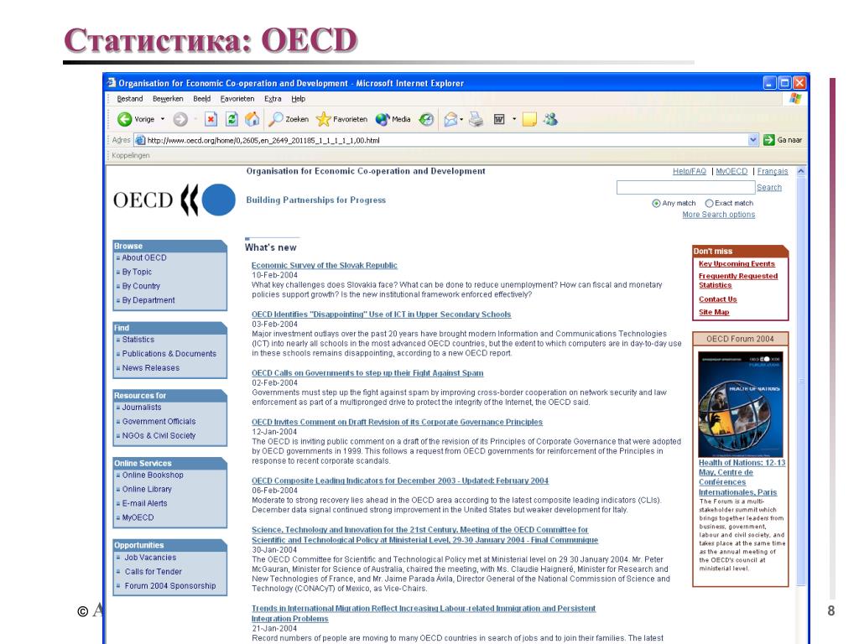The image size is (859, 644).
Task: Click the green Ga naar go arrow
Action: (x=768, y=140)
